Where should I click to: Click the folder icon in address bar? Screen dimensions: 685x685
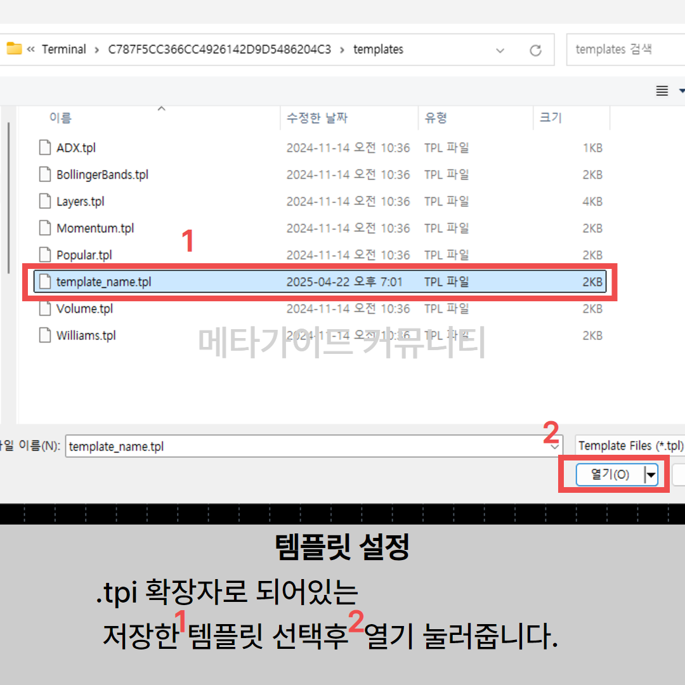pos(14,49)
